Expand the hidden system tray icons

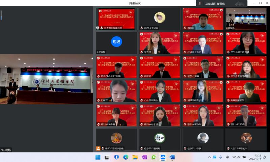coord(210,157)
